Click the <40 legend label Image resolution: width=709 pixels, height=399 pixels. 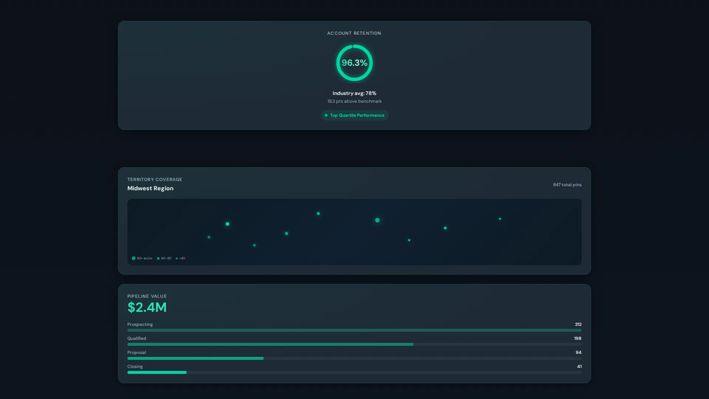(182, 258)
